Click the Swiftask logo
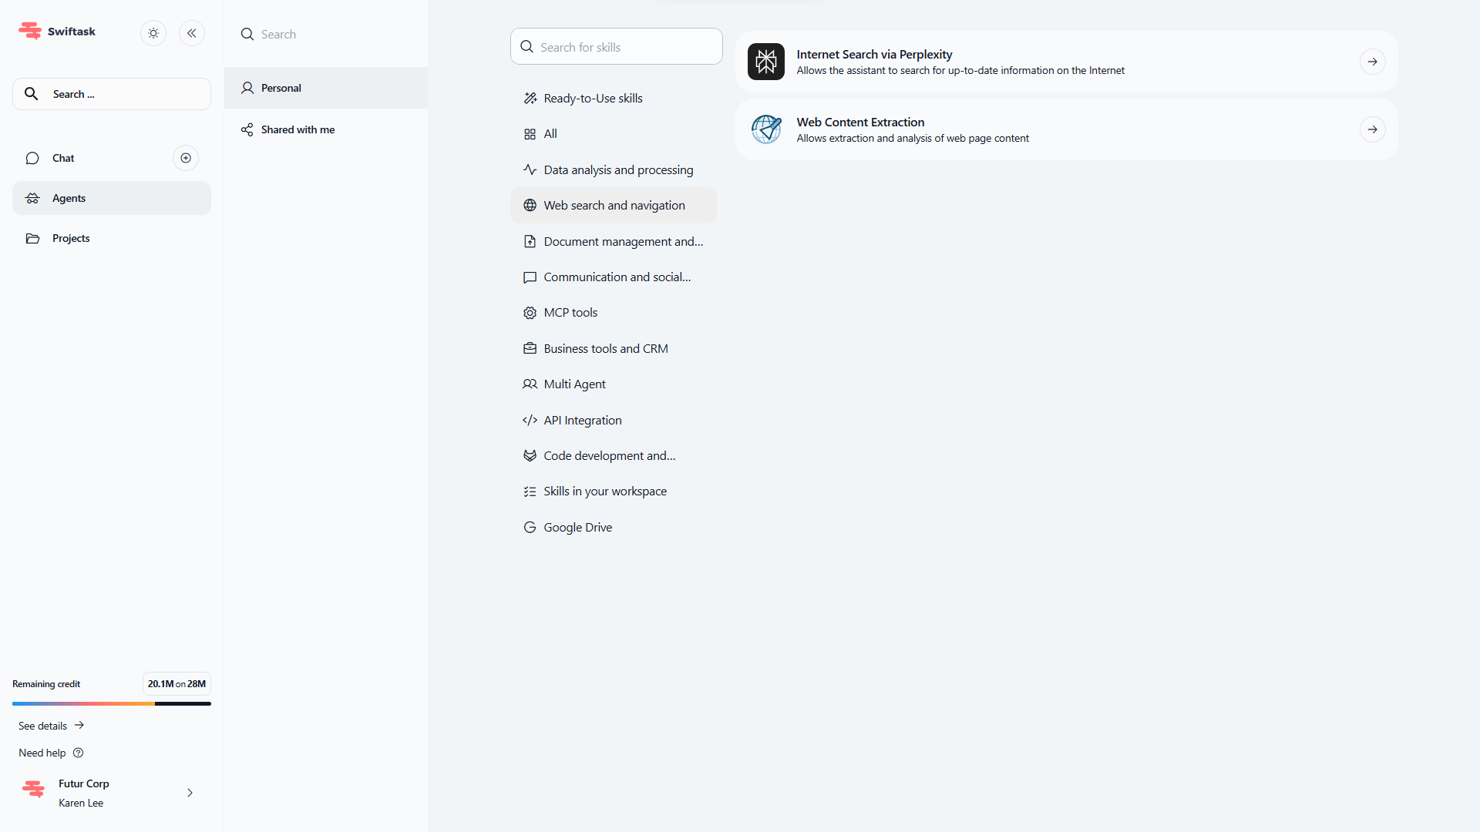The height and width of the screenshot is (832, 1480). click(x=57, y=32)
